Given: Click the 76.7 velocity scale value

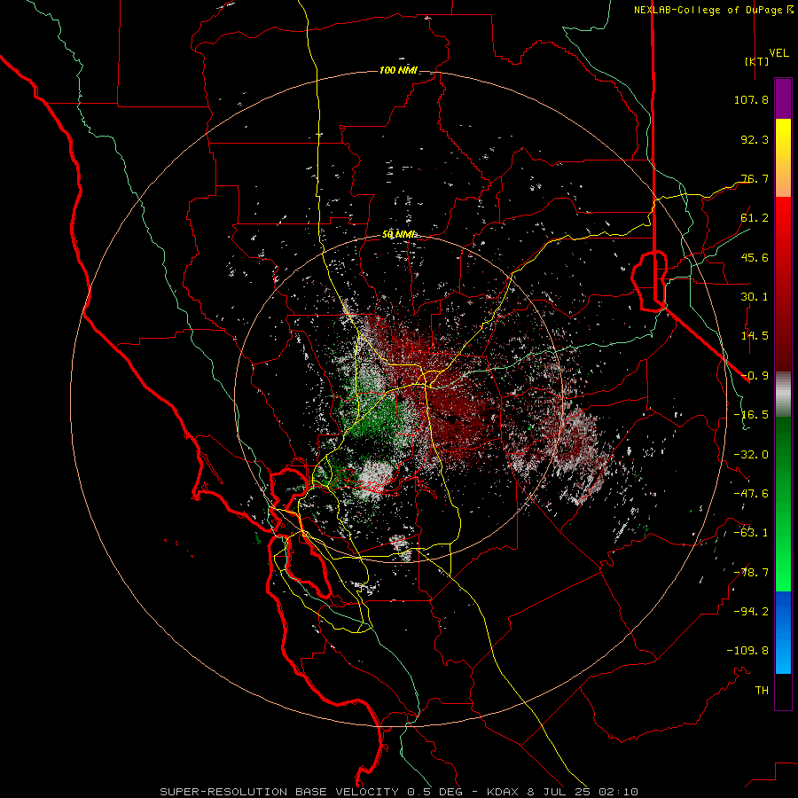Looking at the screenshot, I should 755,178.
